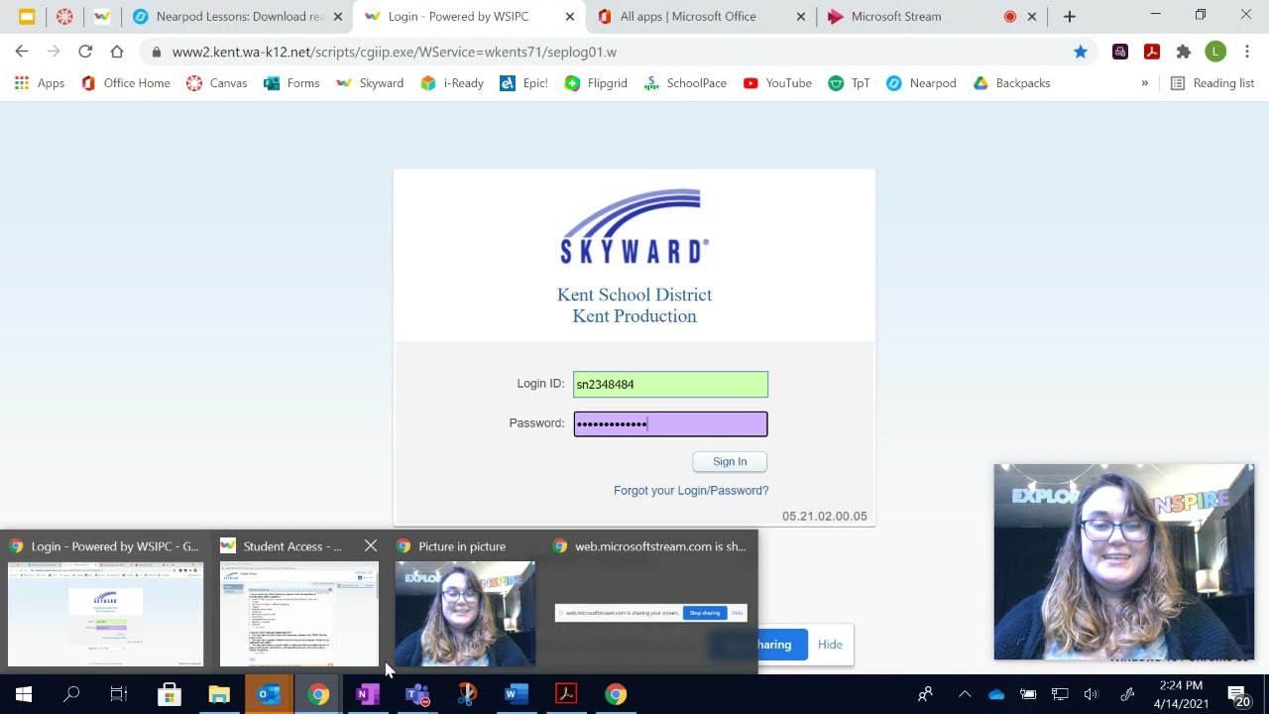Open File Explorer from the taskbar

click(x=219, y=694)
